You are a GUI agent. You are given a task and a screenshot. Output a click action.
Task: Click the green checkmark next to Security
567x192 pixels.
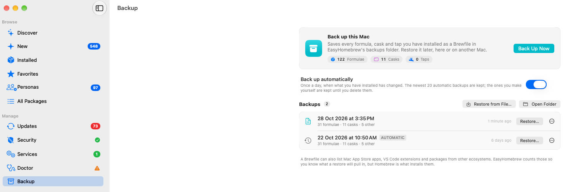[97, 140]
